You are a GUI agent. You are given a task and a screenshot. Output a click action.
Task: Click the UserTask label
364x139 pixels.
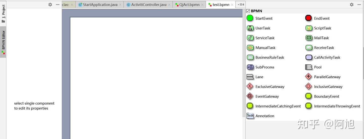pos(263,28)
